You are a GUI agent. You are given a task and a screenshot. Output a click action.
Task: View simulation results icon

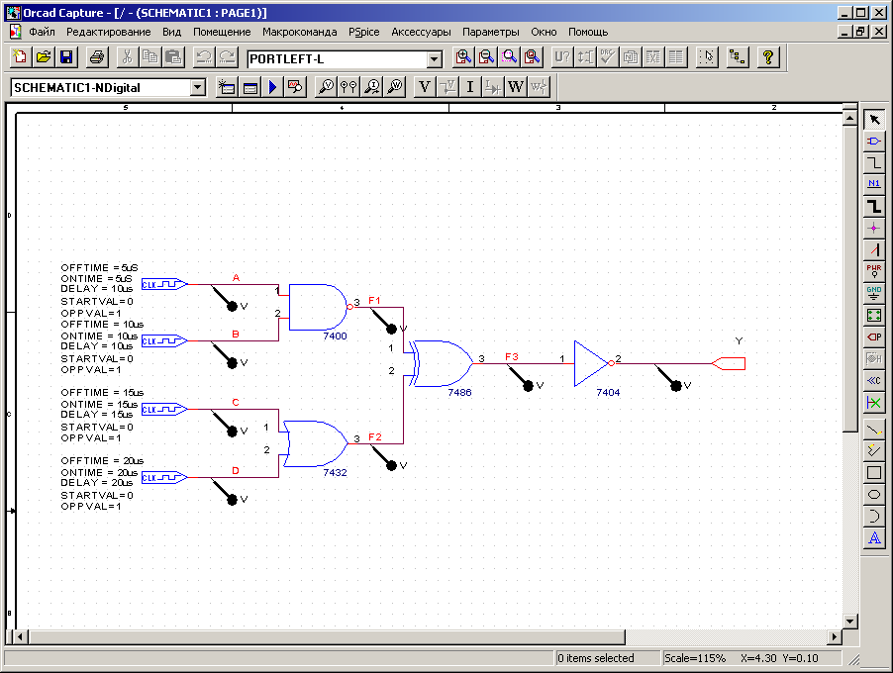296,87
